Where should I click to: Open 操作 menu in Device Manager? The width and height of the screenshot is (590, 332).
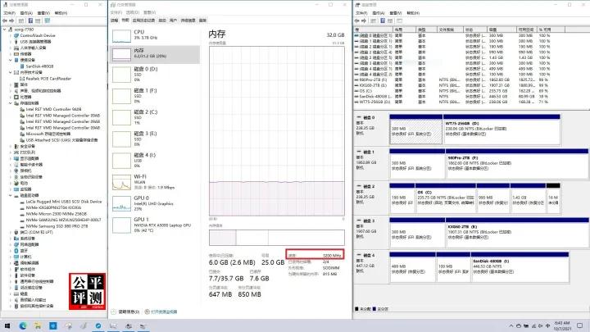pos(26,13)
